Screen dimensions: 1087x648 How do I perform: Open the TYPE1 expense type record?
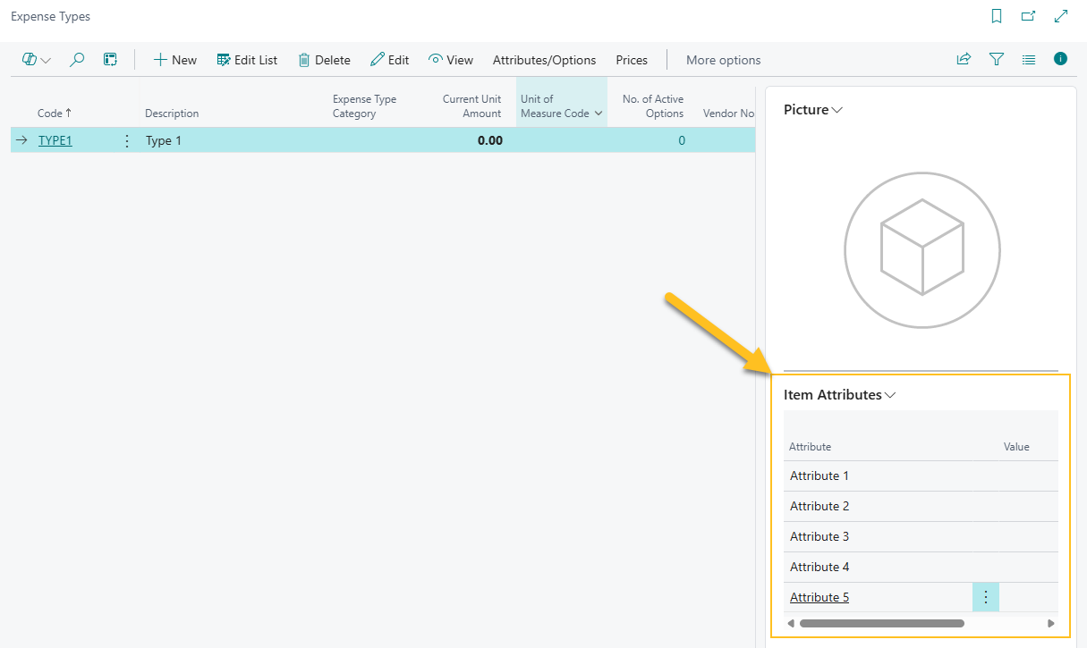click(x=55, y=140)
